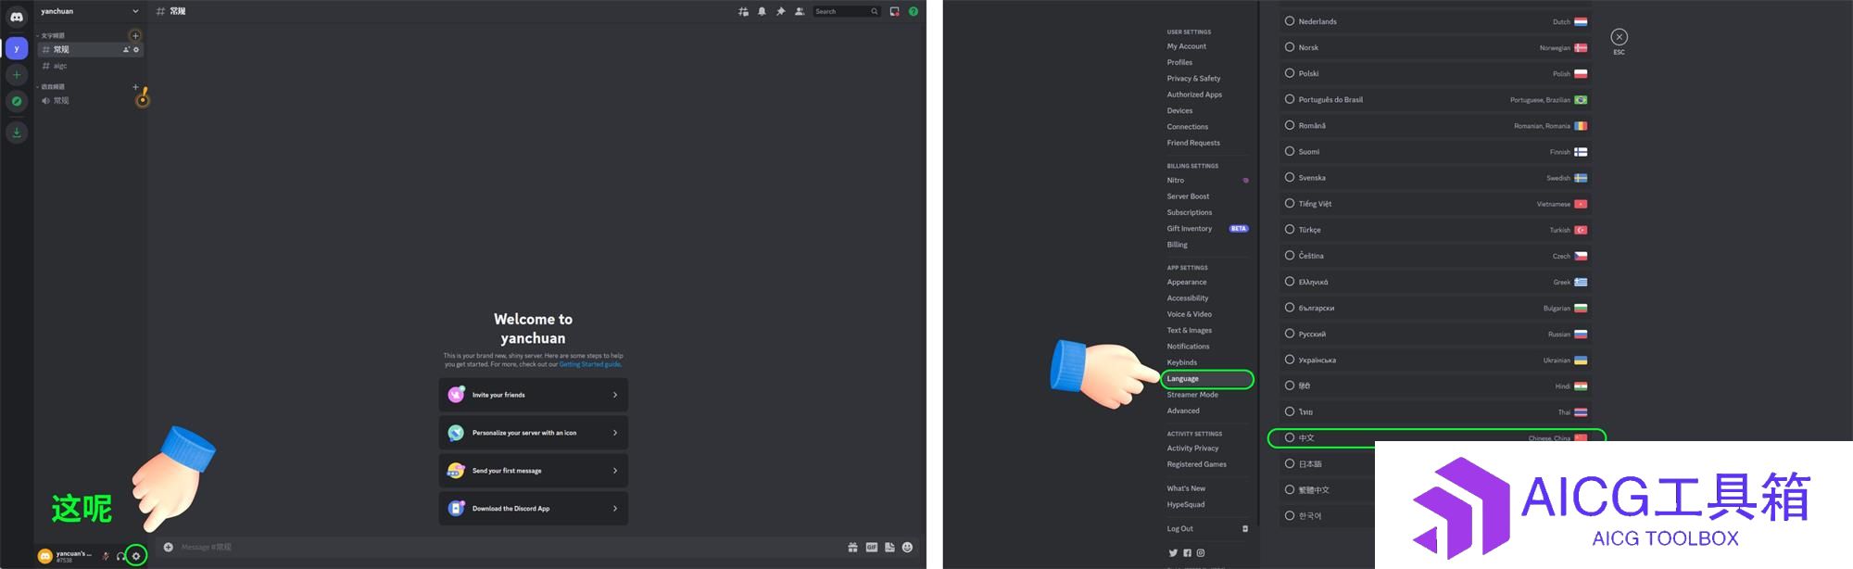Create a text channel with the plus icon
The image size is (1853, 569).
[135, 35]
